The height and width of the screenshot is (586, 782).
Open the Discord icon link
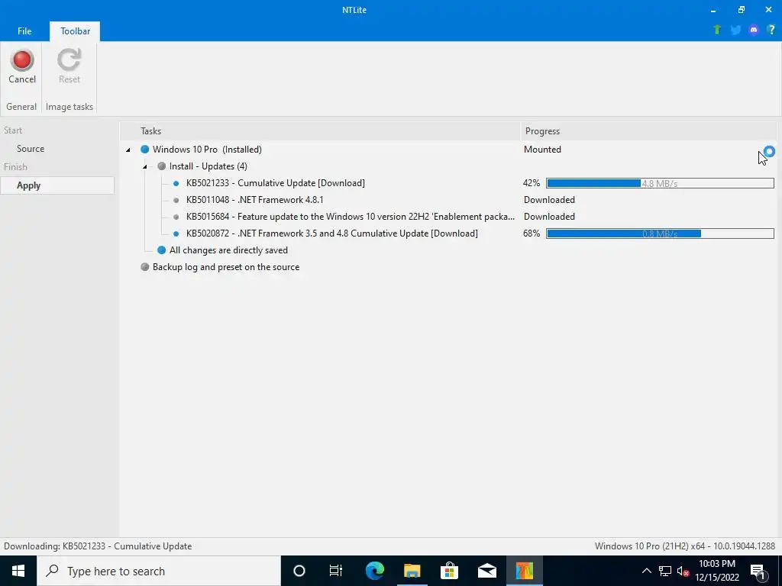tap(754, 30)
